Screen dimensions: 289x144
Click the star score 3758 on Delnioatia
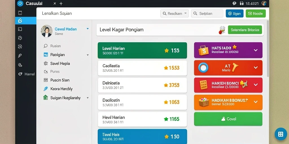click(172, 85)
